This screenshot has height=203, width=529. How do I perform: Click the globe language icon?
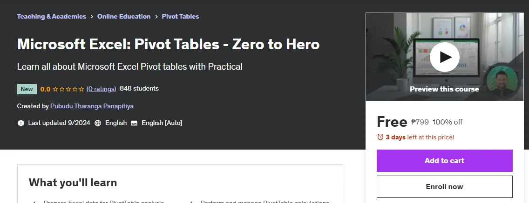coord(98,123)
